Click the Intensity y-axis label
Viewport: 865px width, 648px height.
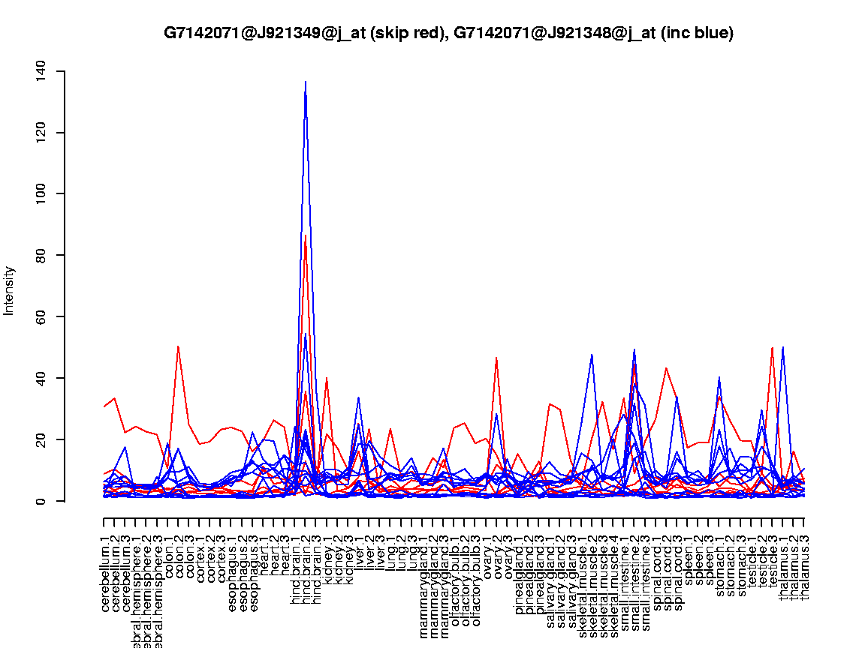pos(10,290)
